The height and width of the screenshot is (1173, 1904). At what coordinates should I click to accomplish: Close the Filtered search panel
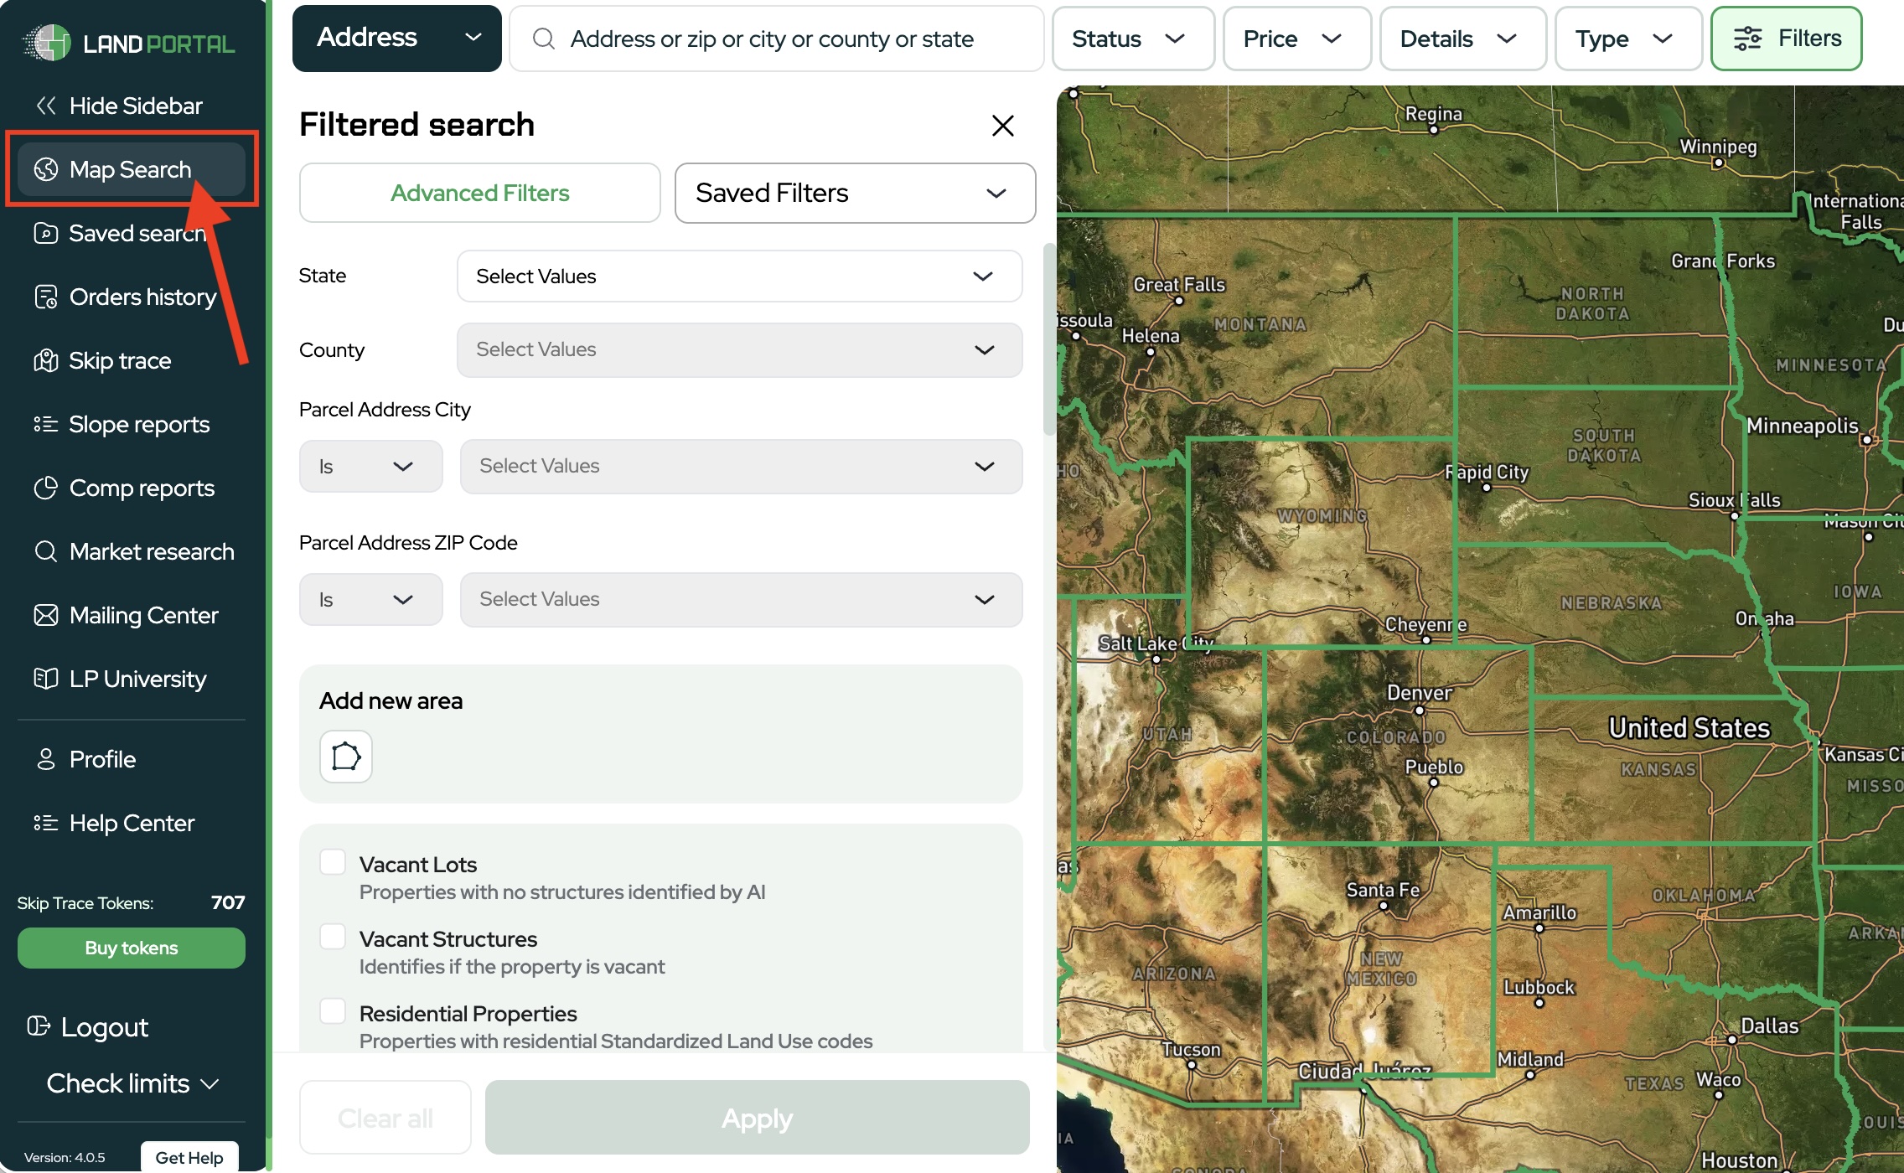[1002, 126]
